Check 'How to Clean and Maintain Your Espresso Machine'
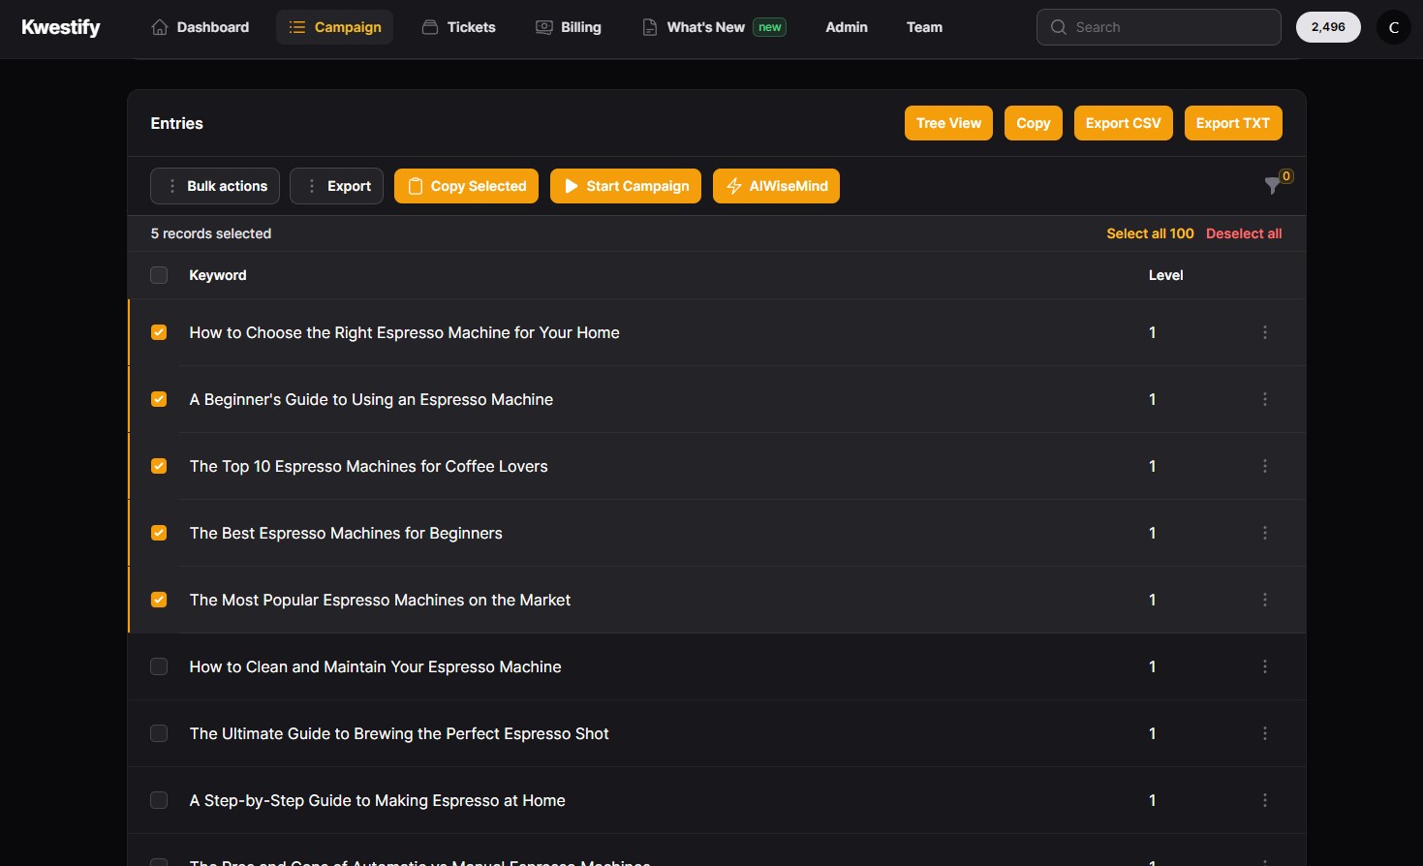 pyautogui.click(x=159, y=666)
